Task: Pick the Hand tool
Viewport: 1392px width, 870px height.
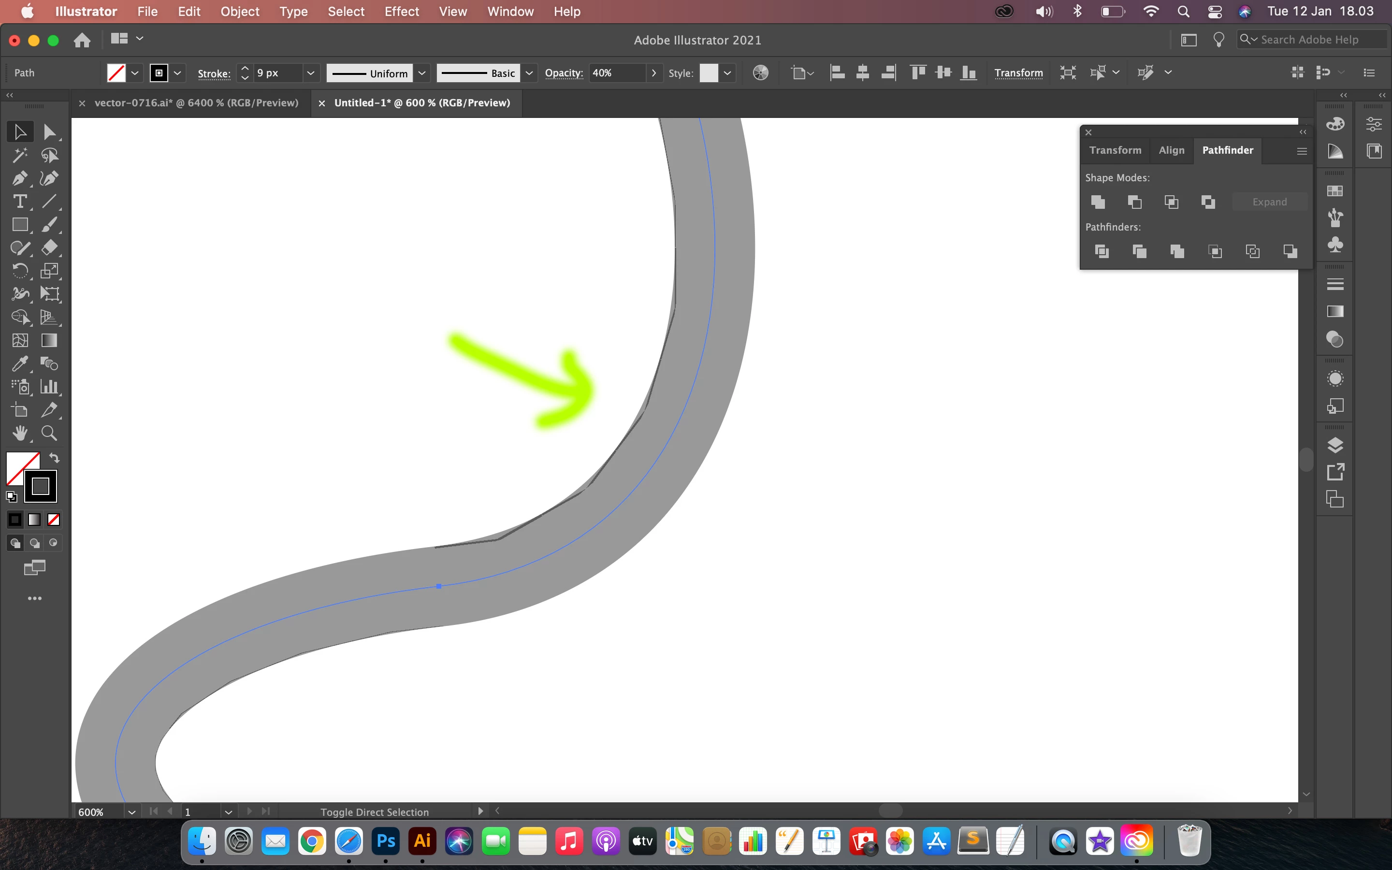Action: tap(19, 433)
